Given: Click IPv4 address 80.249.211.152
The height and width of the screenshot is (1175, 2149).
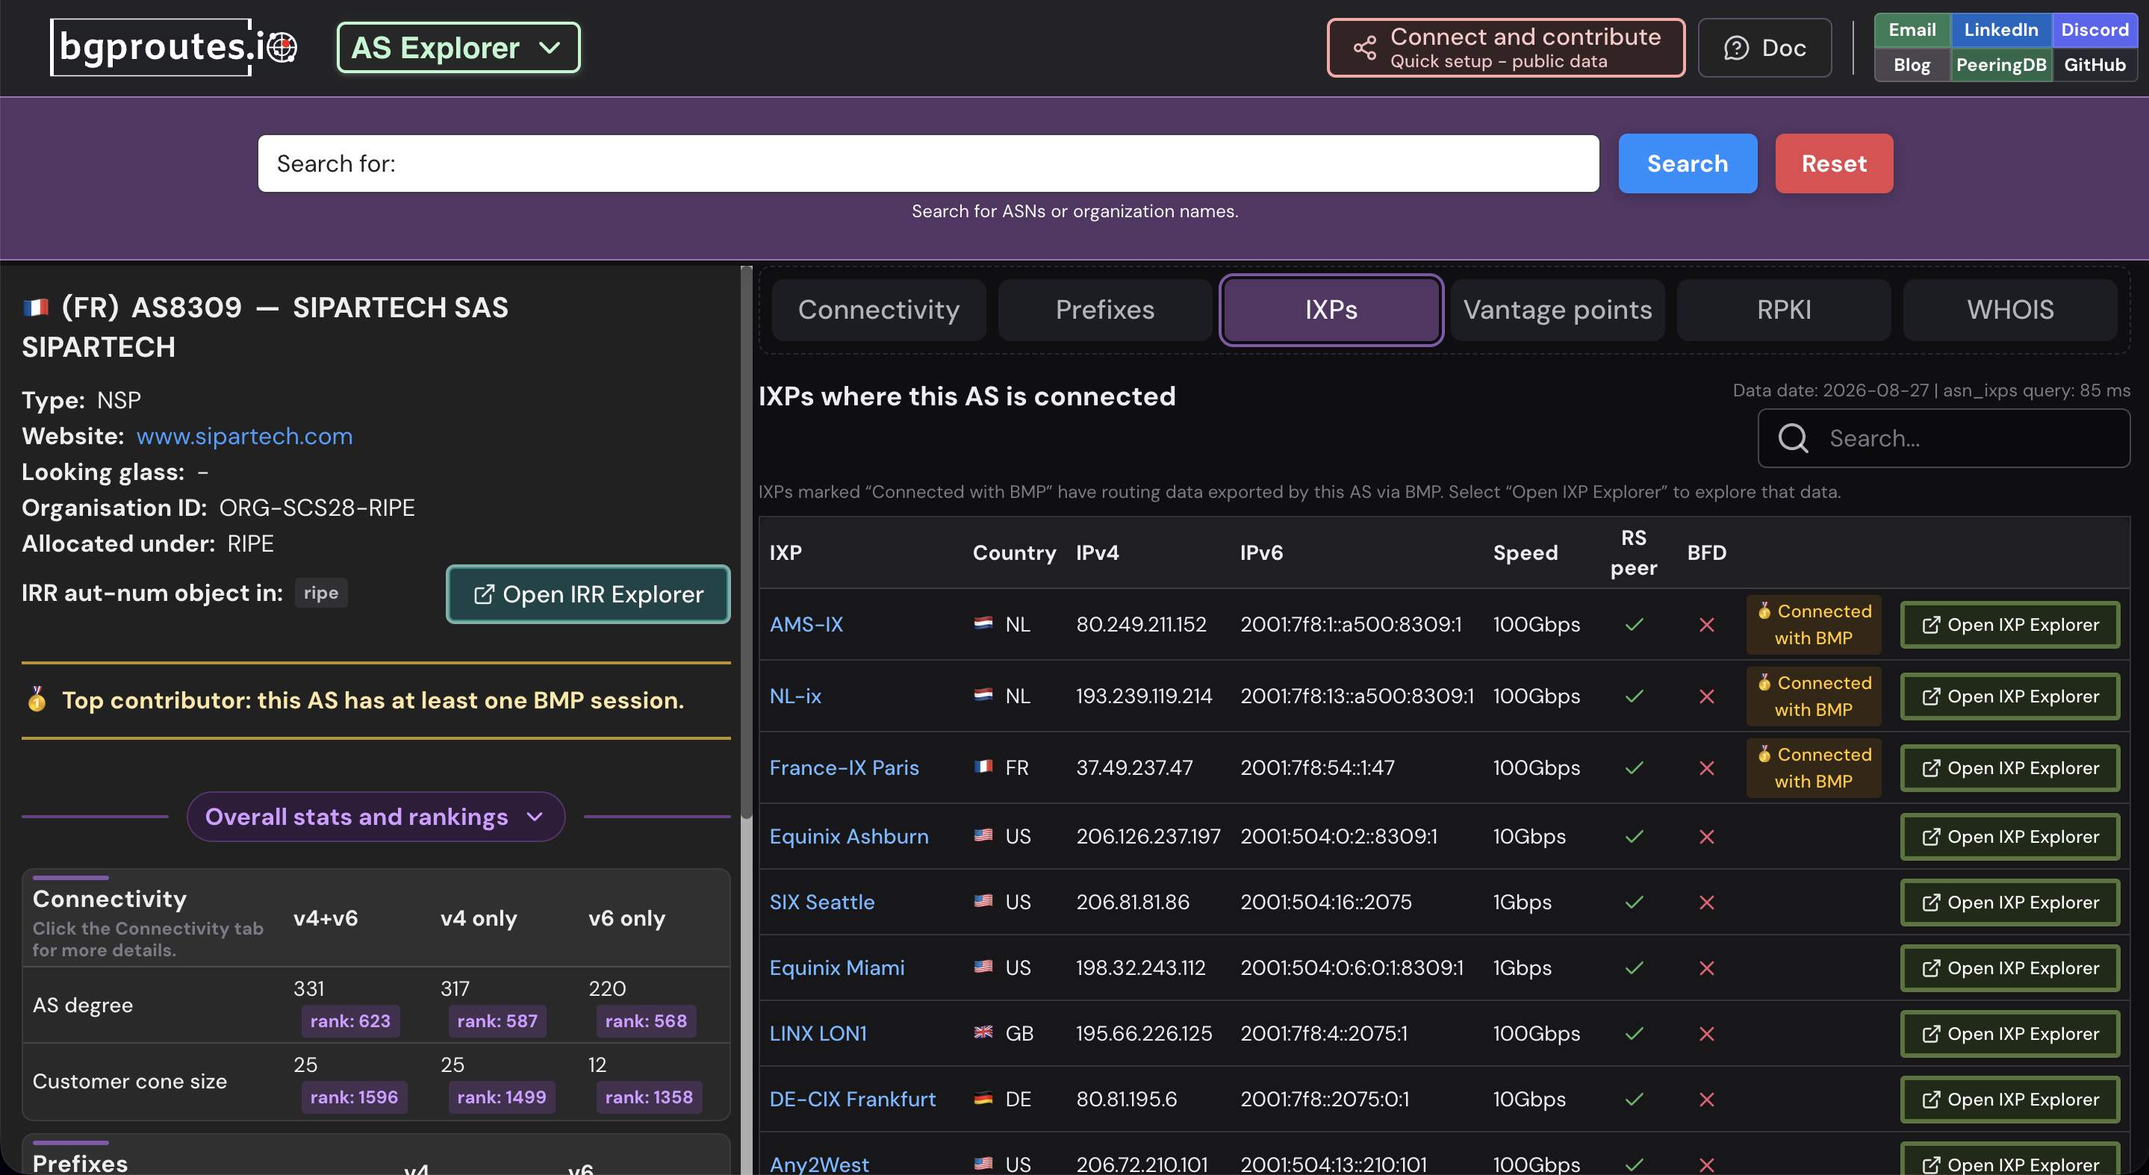Looking at the screenshot, I should click(x=1140, y=624).
